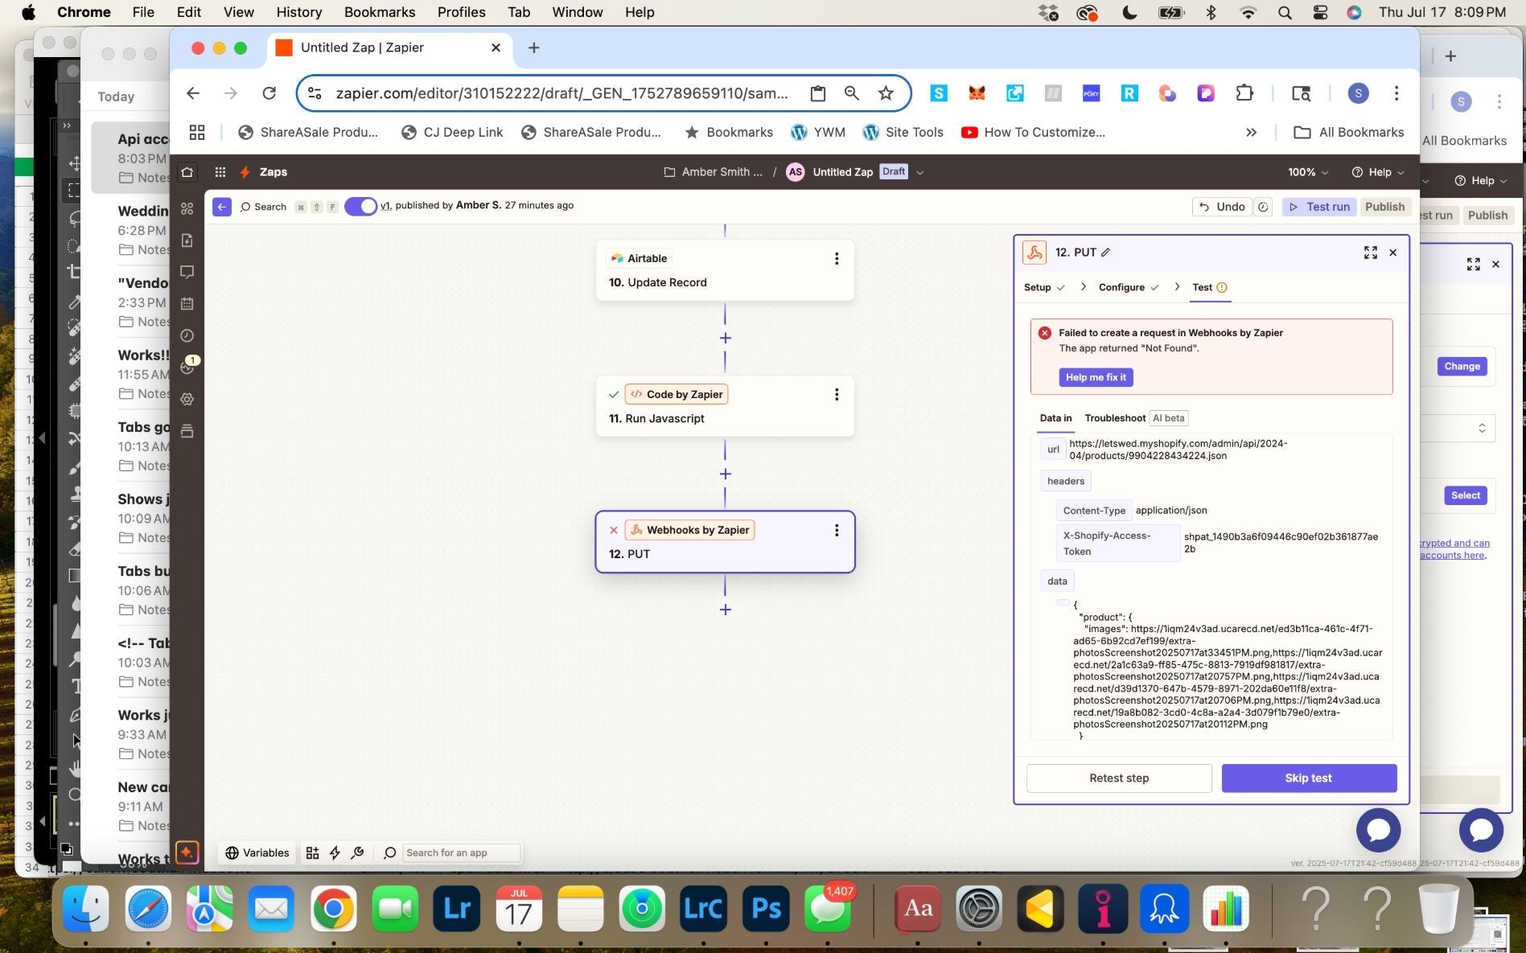Open the Zapier chat support bubble
Screen dimensions: 1526x953
click(x=1378, y=829)
